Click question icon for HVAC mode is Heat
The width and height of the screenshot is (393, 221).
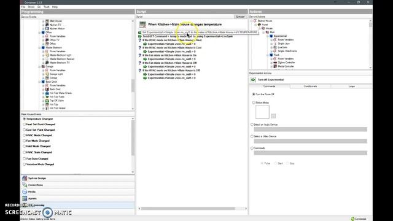[x=140, y=40]
